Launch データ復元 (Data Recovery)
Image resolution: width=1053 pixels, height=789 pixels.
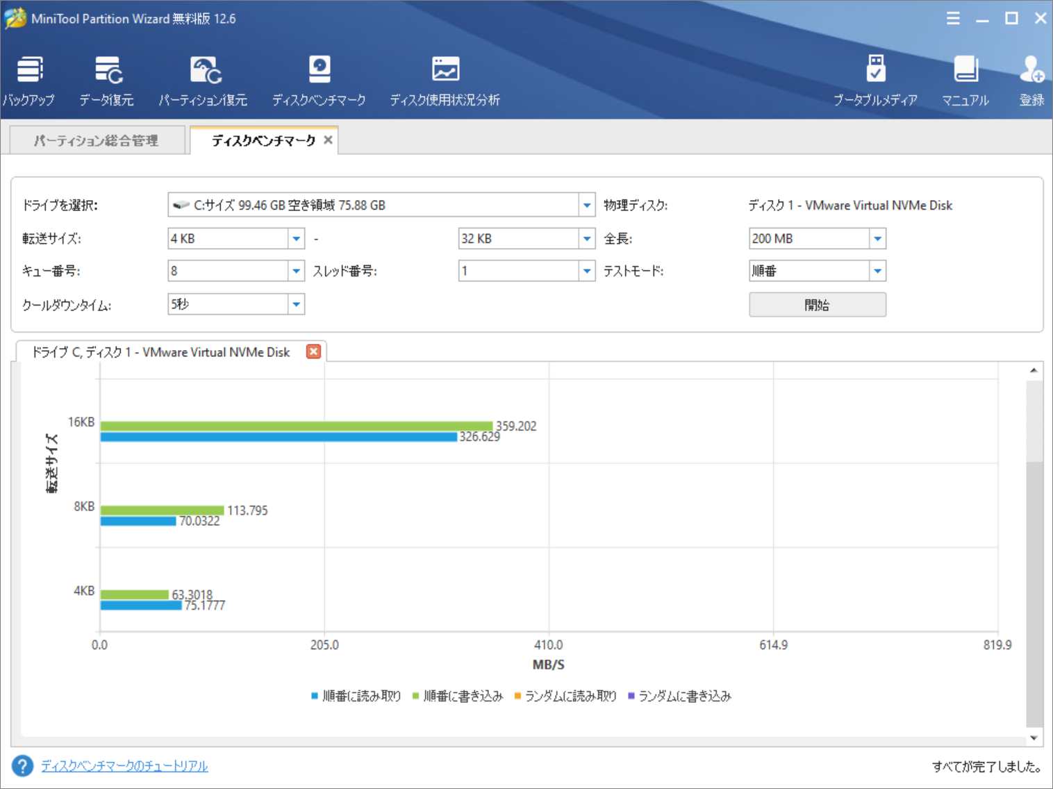pos(108,78)
